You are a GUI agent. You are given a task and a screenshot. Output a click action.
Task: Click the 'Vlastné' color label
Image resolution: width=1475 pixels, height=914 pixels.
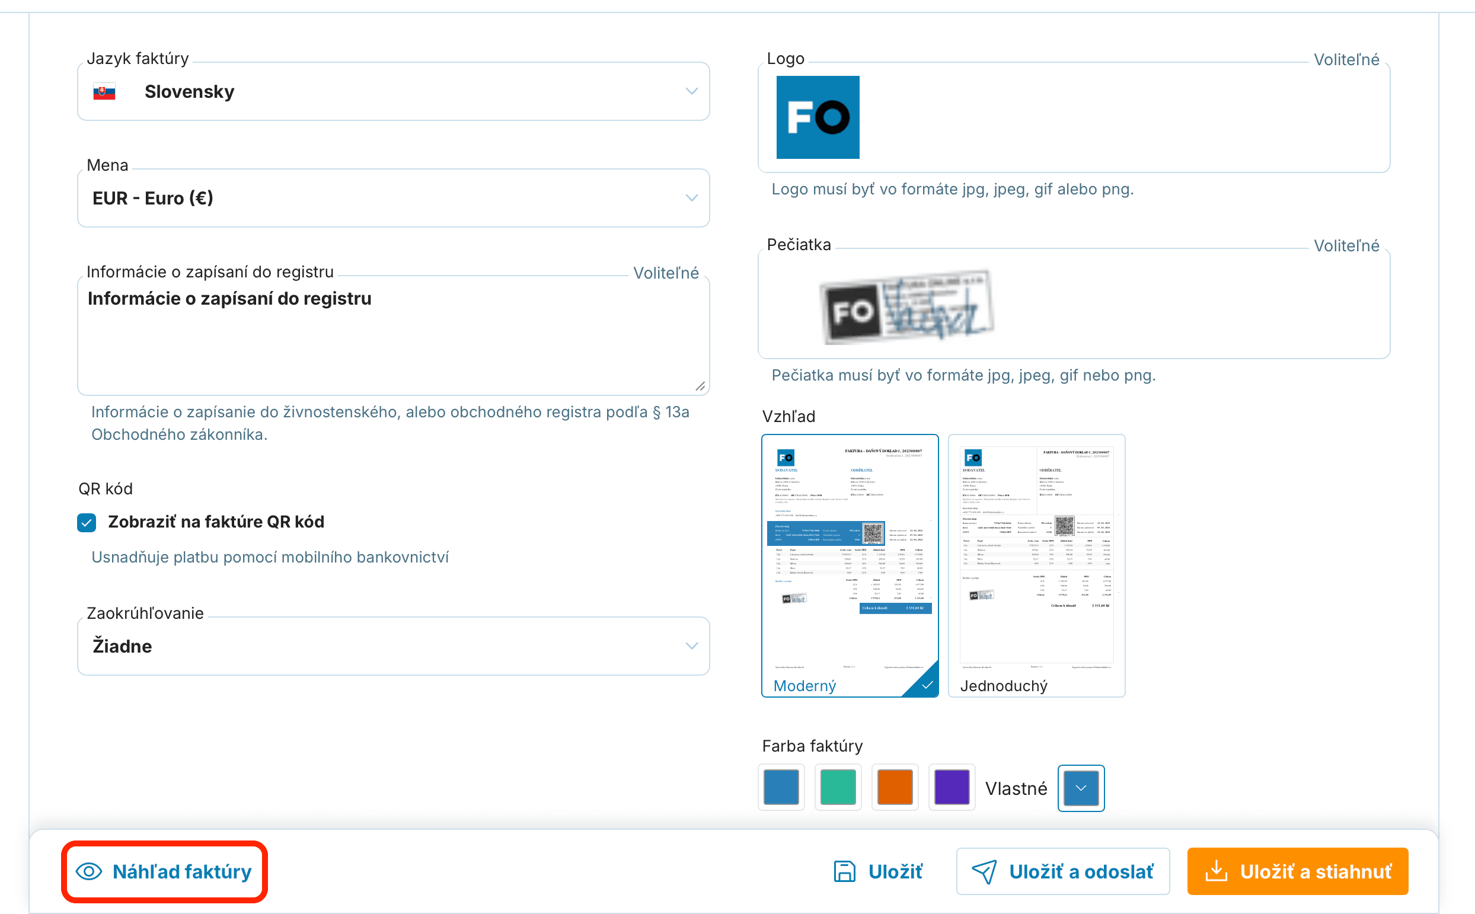click(x=1016, y=788)
